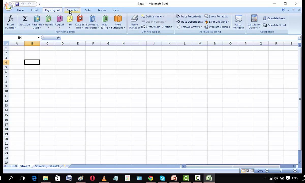Open the Excel Help question mark
The height and width of the screenshot is (183, 305).
283,10
